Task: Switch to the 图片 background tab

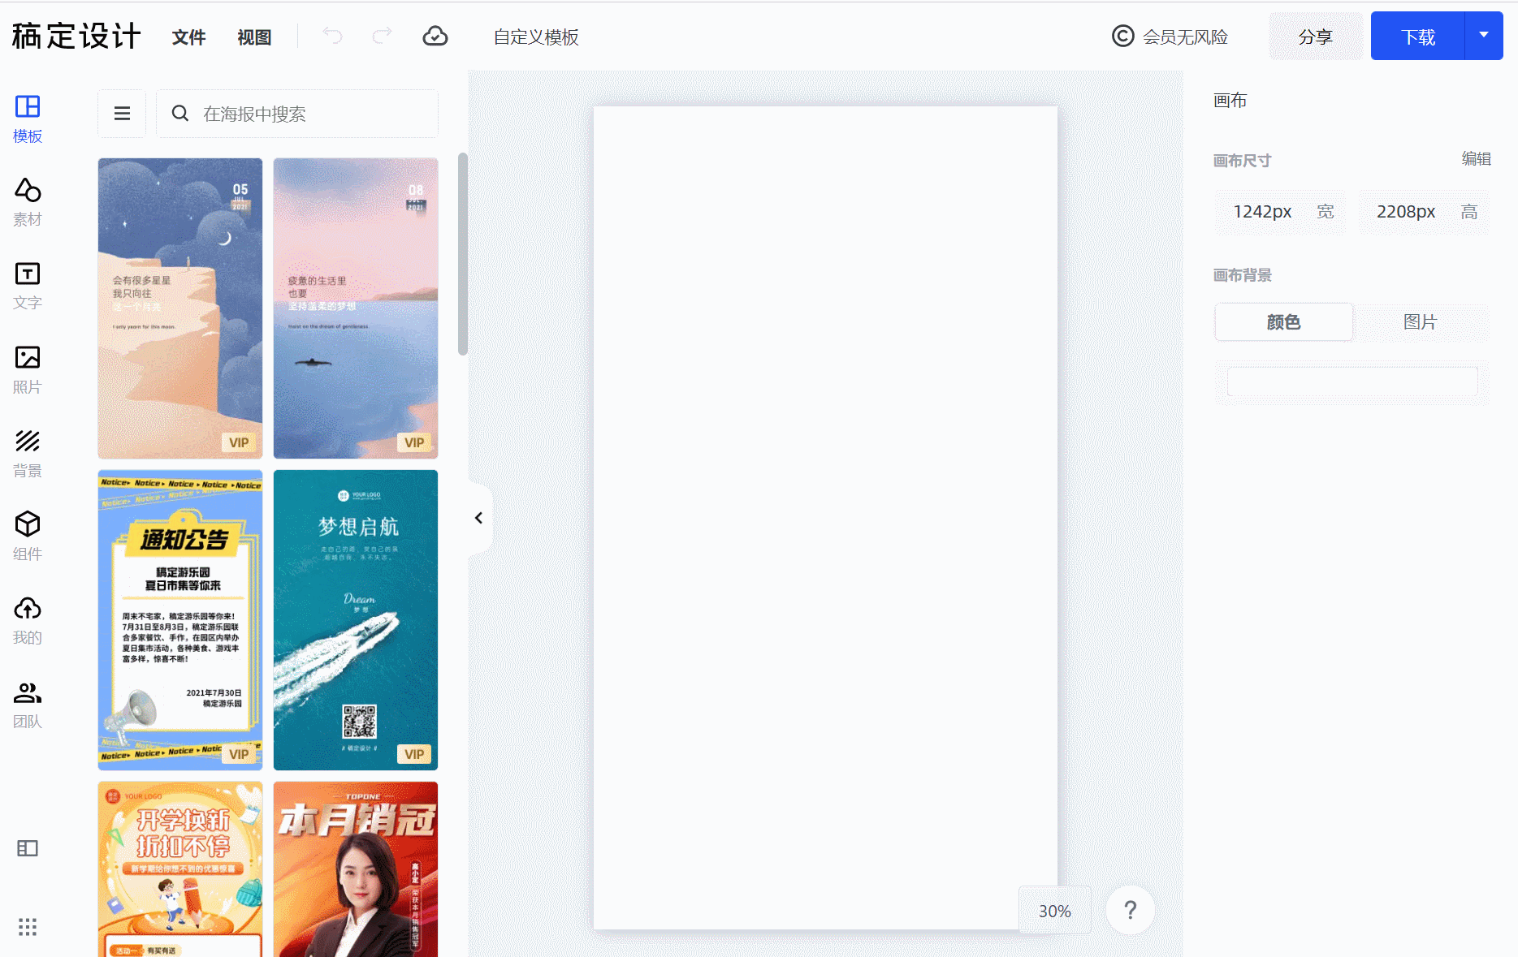Action: [1421, 322]
